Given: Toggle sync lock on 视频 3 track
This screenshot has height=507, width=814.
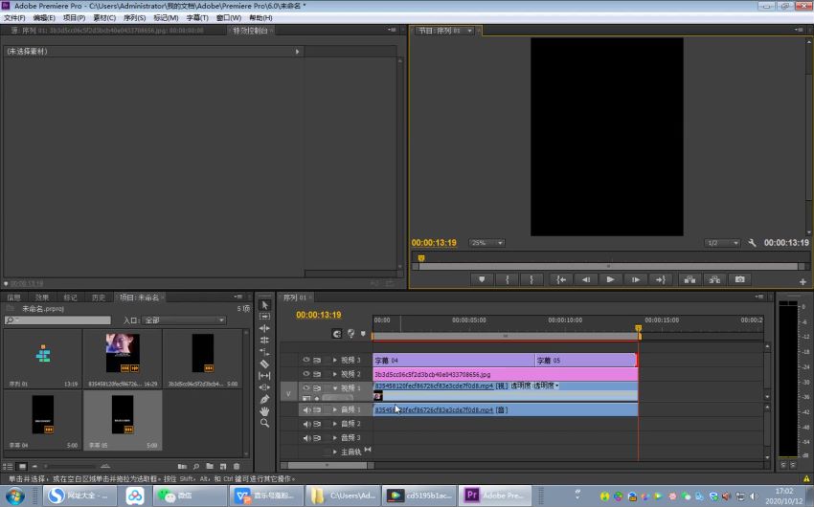Looking at the screenshot, I should coord(317,360).
